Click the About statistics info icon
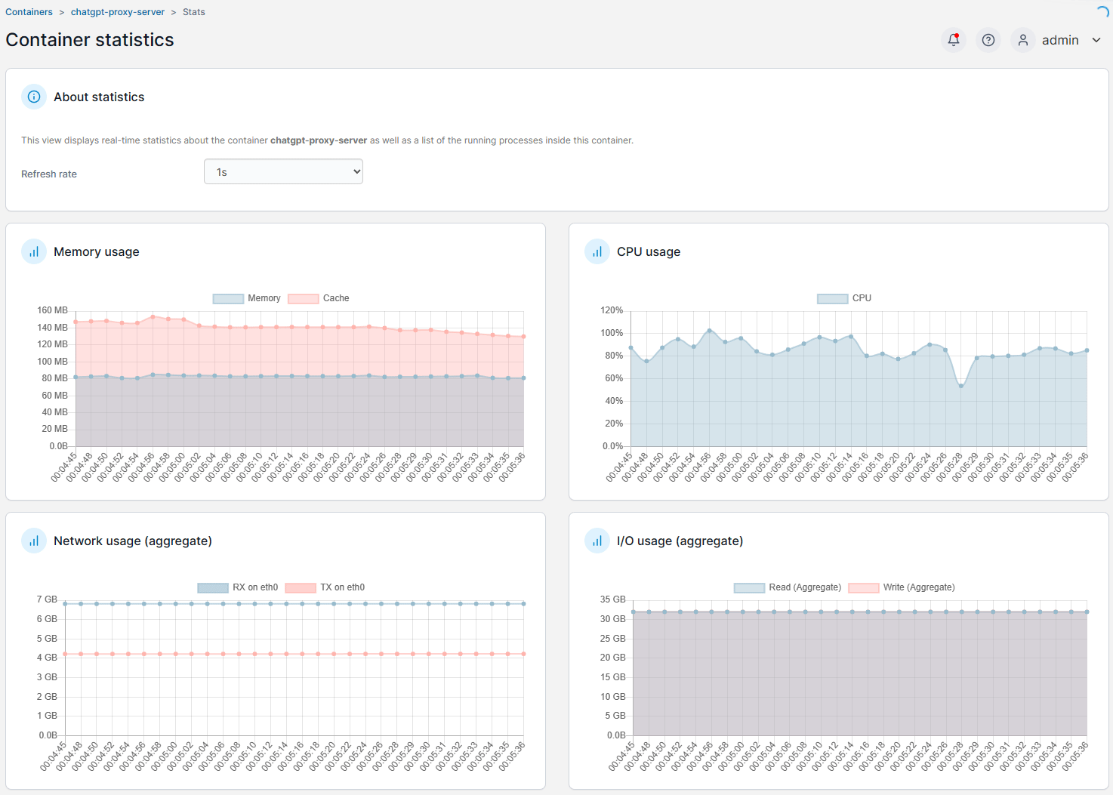Screen dimensions: 1113x795 [33, 97]
